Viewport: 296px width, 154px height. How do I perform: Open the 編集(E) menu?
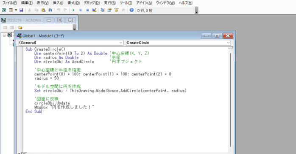click(27, 3)
